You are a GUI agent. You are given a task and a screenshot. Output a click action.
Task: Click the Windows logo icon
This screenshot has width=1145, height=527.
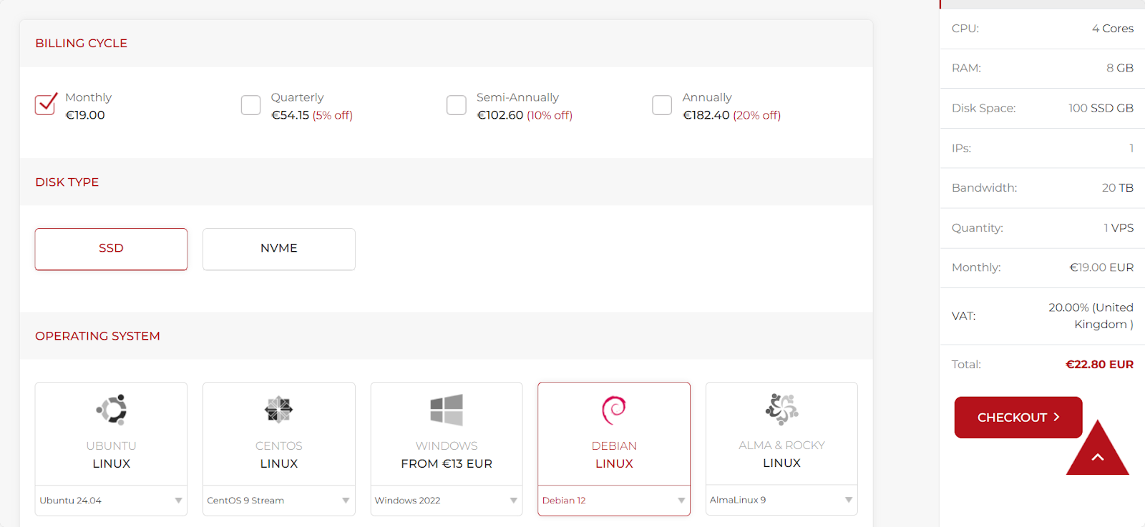[x=447, y=410]
